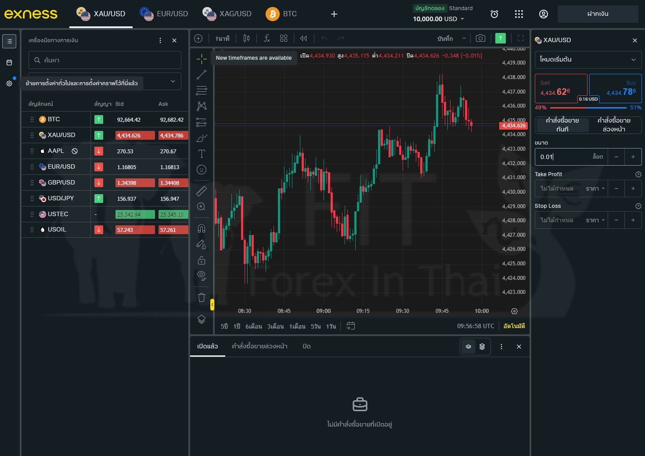Toggle lock all drawing tools

click(x=202, y=260)
